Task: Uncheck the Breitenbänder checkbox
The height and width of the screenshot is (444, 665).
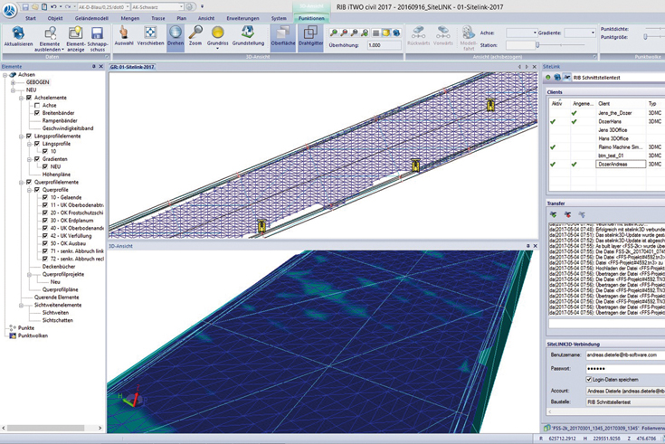Action: (36, 112)
